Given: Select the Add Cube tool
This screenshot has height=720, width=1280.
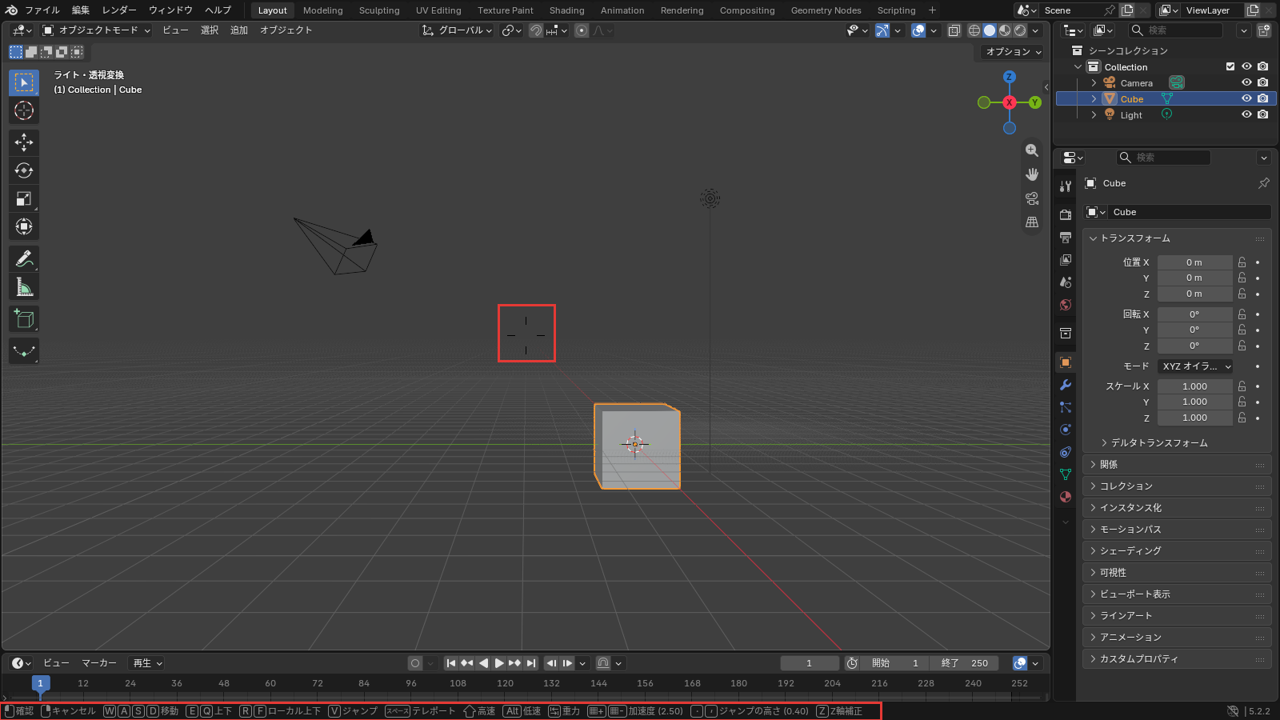Looking at the screenshot, I should [x=24, y=319].
